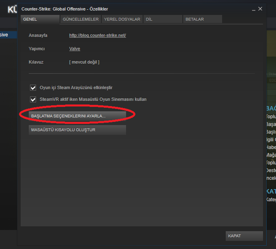This screenshot has height=249, width=276.
Task: Click BAŞLATMA SEÇENEKLERİNİ AYARLA button
Action: [x=77, y=116]
